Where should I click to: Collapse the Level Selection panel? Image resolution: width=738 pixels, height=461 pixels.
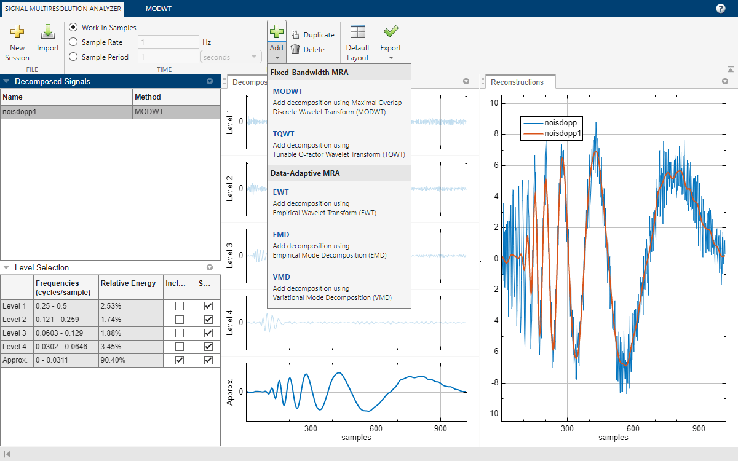coord(6,268)
